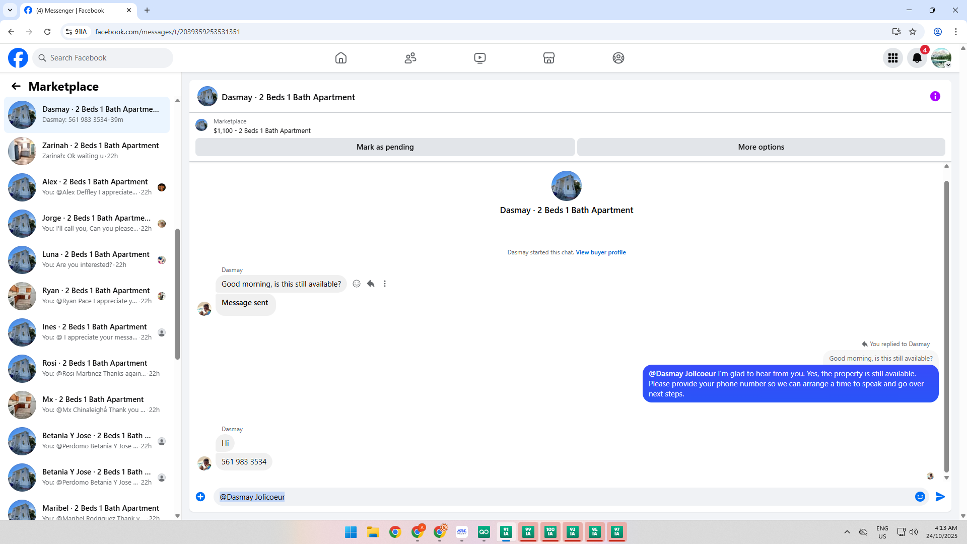This screenshot has height=544, width=967.
Task: Click the install app icon in address bar
Action: (x=896, y=32)
